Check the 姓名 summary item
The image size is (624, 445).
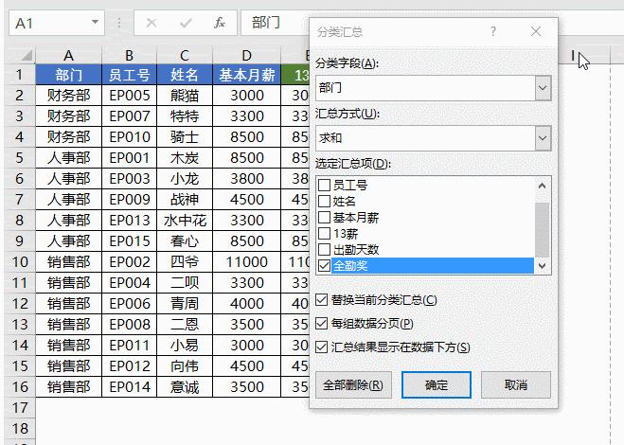[x=325, y=202]
